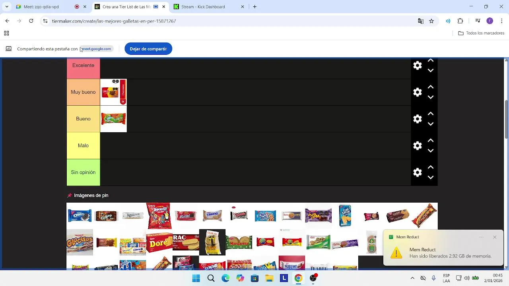
Task: Open the Chrome three-dot menu
Action: [x=502, y=21]
